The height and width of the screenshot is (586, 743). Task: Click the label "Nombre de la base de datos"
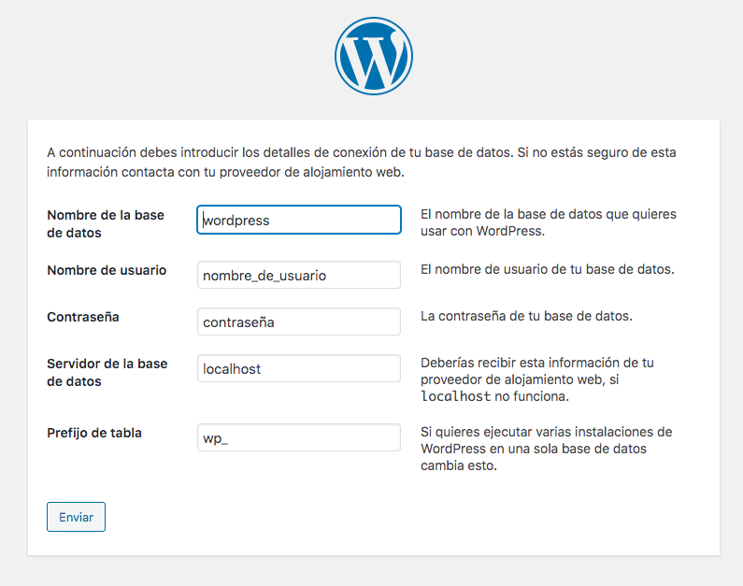pyautogui.click(x=106, y=223)
